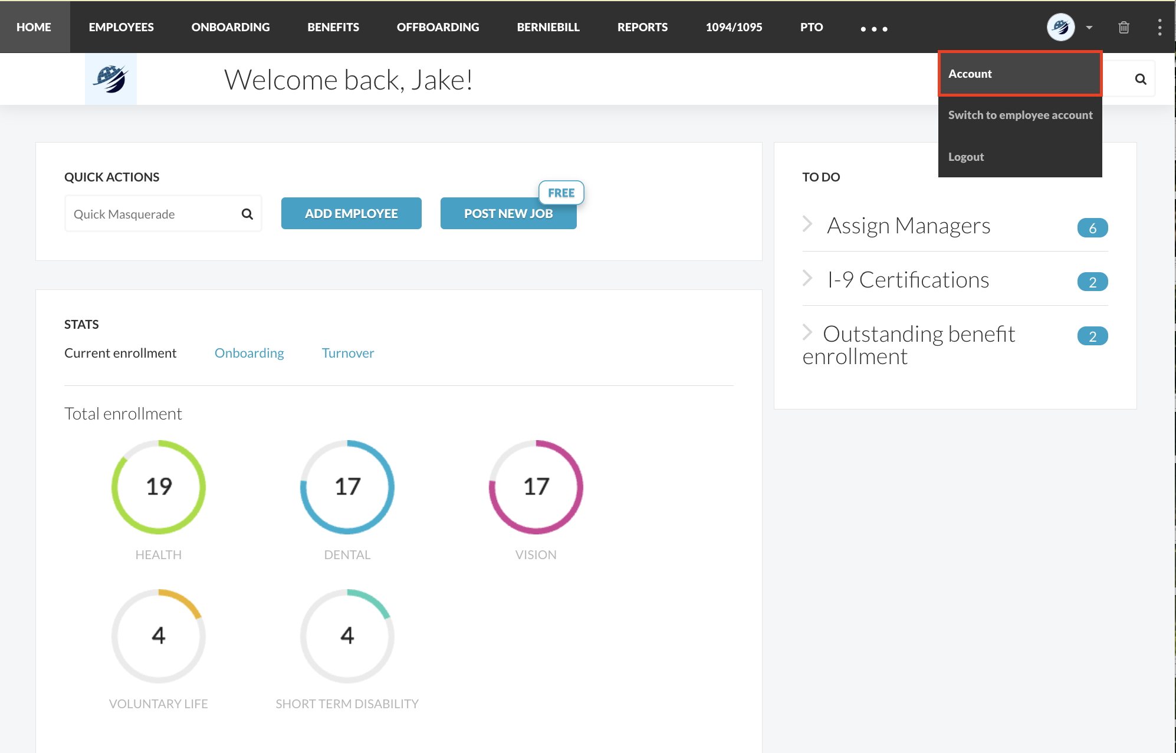Open the horizontal three-dot more menu

click(873, 28)
